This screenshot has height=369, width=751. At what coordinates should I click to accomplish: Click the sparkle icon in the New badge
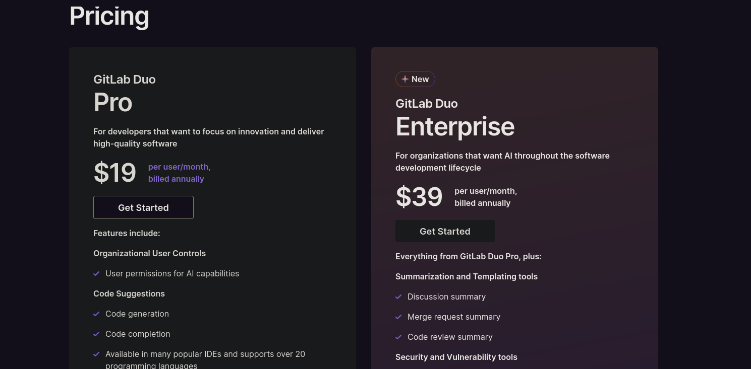coord(405,79)
